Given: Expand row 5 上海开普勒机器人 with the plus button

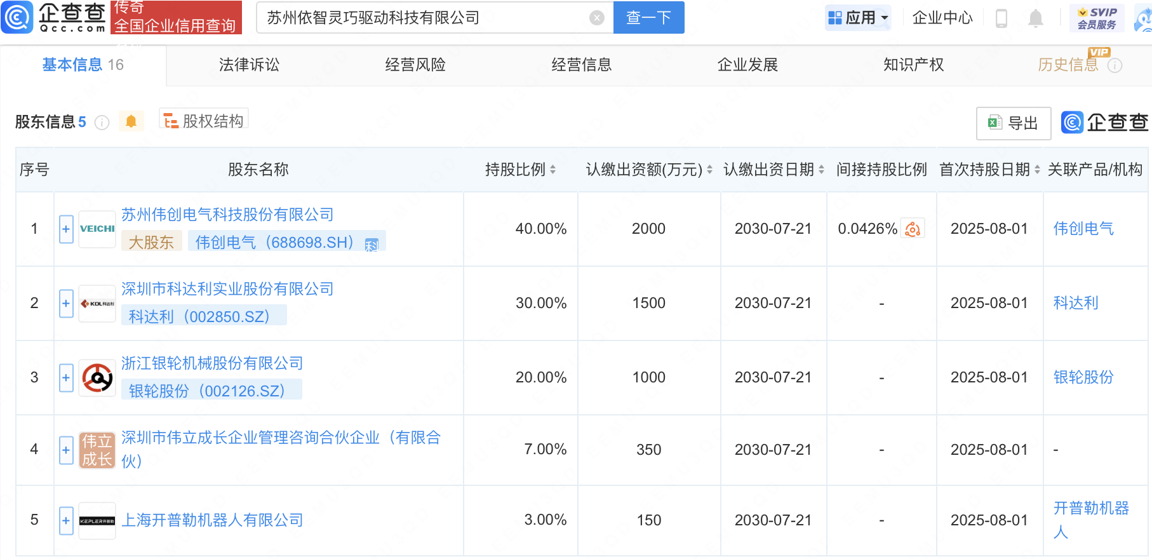Looking at the screenshot, I should 66,521.
